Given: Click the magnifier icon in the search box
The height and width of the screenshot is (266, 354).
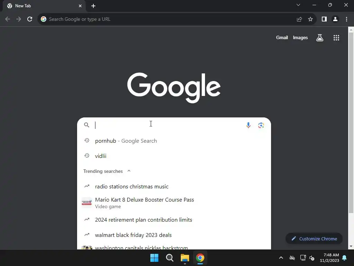Looking at the screenshot, I should pos(87,125).
